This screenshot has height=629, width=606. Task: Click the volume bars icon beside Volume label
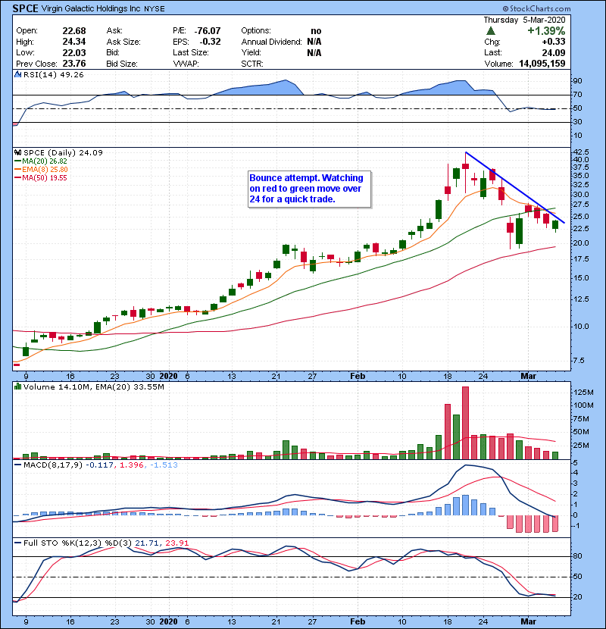click(x=17, y=386)
